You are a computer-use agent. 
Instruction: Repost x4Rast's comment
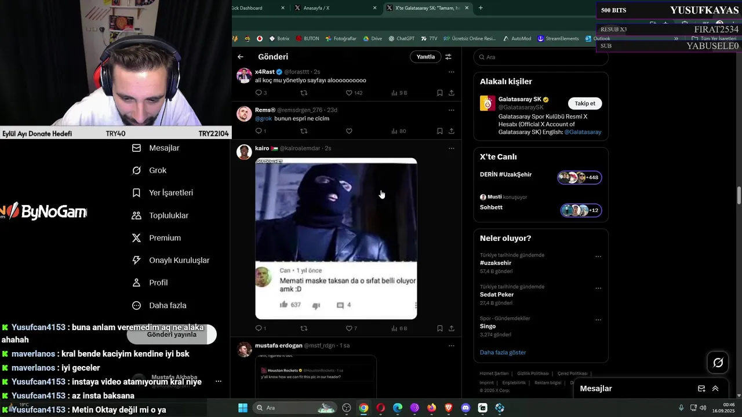coord(304,93)
